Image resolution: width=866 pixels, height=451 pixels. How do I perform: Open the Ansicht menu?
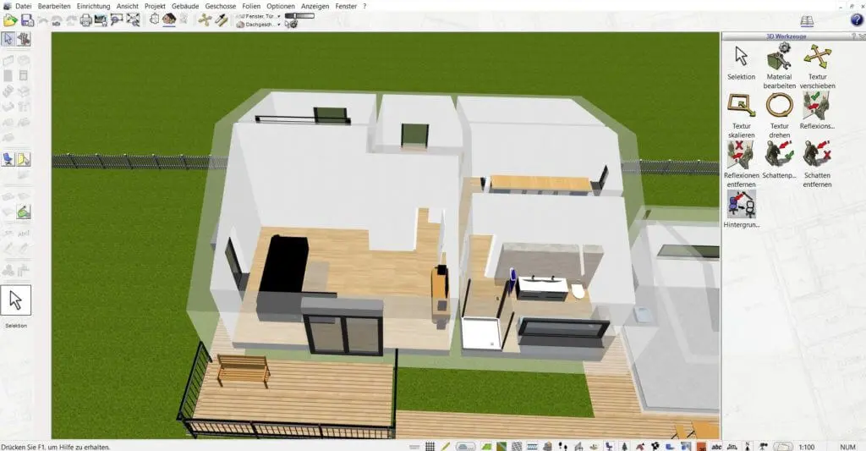click(x=128, y=6)
